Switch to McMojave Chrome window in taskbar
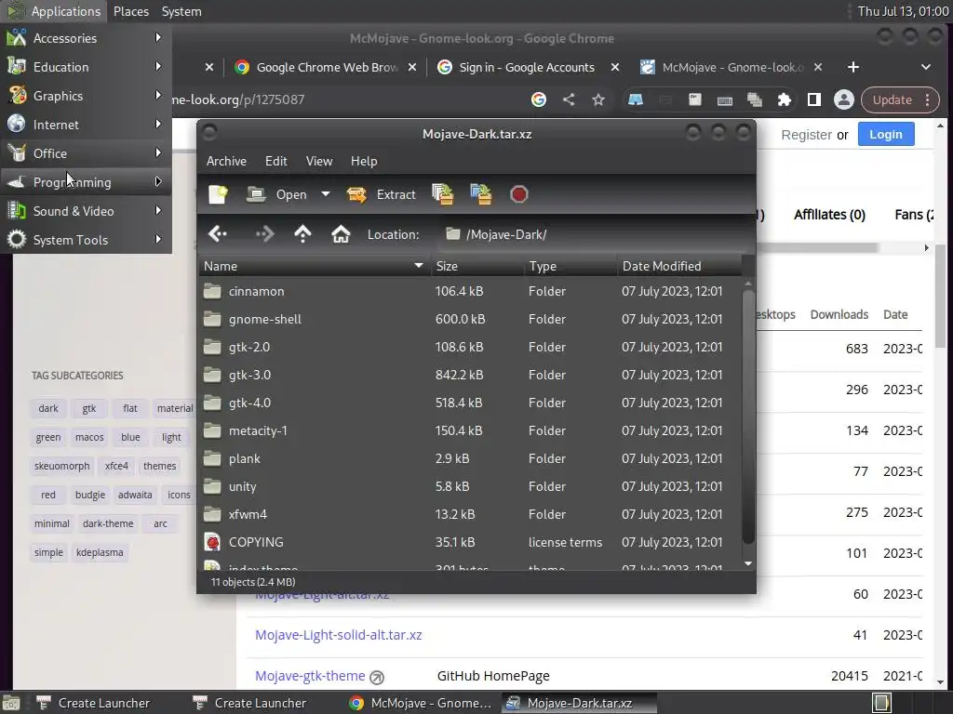 pyautogui.click(x=421, y=703)
